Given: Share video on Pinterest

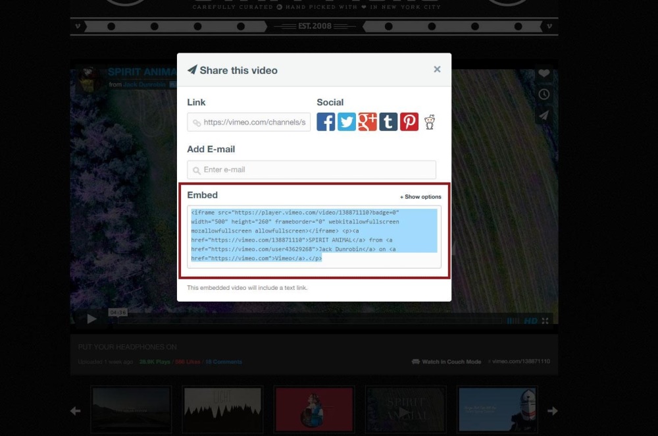Looking at the screenshot, I should pyautogui.click(x=409, y=122).
